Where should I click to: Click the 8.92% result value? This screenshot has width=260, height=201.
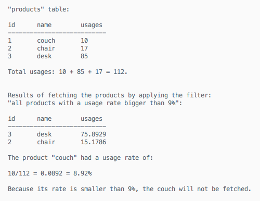[x=83, y=173]
